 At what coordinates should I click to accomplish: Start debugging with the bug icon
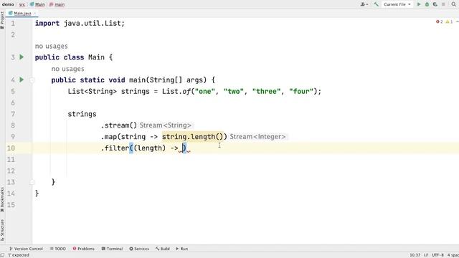tap(427, 4)
